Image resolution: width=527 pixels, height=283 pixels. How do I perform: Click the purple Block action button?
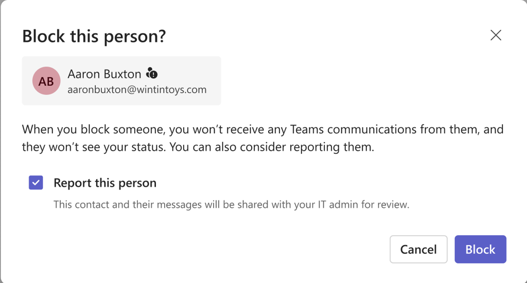(x=480, y=249)
